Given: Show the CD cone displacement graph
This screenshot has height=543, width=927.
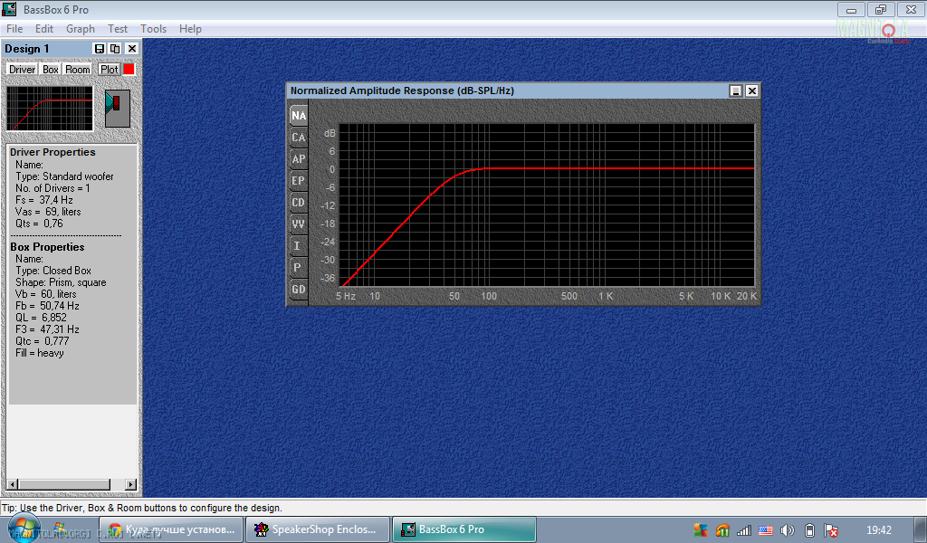Looking at the screenshot, I should [x=298, y=203].
